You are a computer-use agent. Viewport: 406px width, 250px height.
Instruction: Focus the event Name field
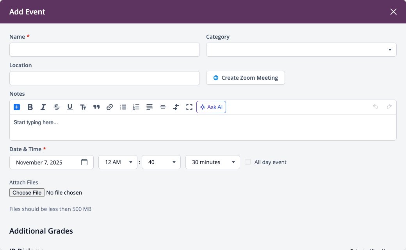105,50
